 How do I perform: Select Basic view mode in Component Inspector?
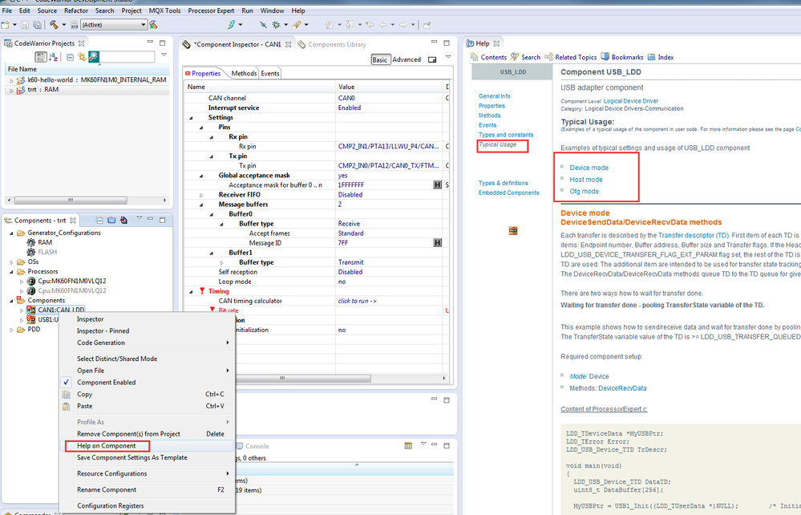379,60
